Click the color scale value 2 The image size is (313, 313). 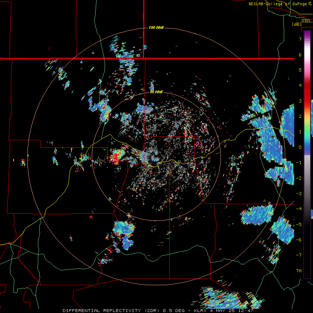point(300,117)
